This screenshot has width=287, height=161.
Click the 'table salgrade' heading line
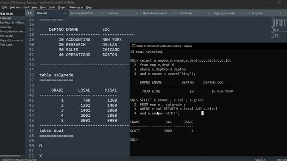pos(56,75)
